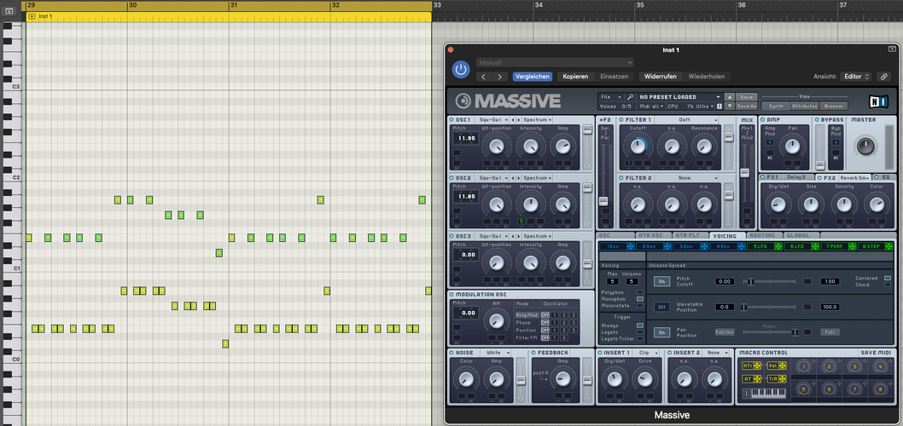Open Filter 2 None type dropdown

point(686,178)
